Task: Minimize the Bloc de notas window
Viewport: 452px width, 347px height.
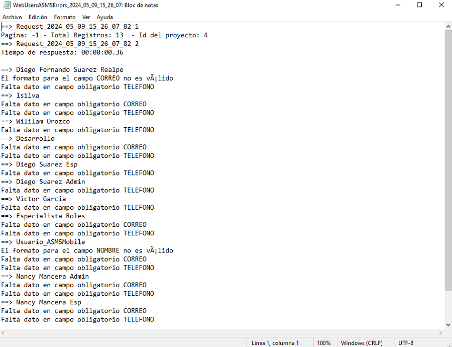Action: pos(398,5)
